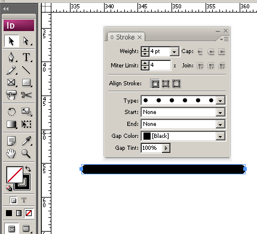Click the InDesign ID logo
Screen dimensions: 257x234
[x=19, y=25]
